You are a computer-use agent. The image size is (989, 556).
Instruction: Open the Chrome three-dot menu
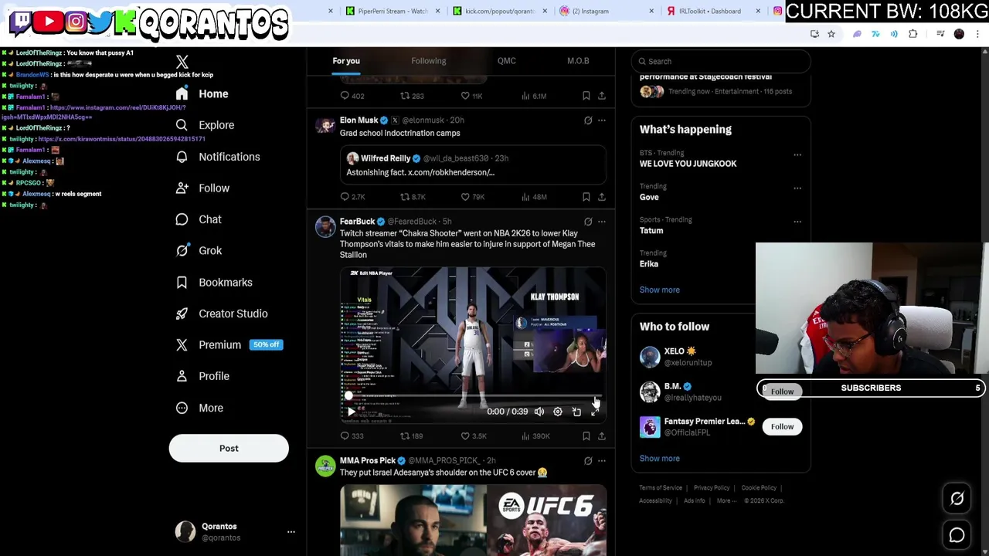click(x=977, y=34)
